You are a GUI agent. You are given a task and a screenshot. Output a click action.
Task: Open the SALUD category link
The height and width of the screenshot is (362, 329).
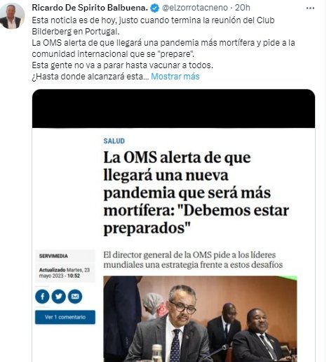[x=114, y=141]
